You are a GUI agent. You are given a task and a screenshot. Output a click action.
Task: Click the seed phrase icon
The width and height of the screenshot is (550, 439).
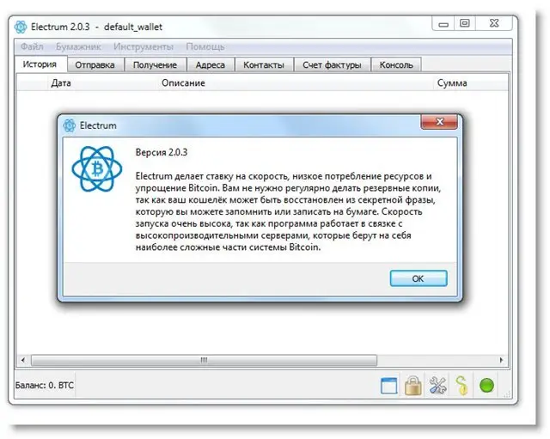pyautogui.click(x=462, y=386)
